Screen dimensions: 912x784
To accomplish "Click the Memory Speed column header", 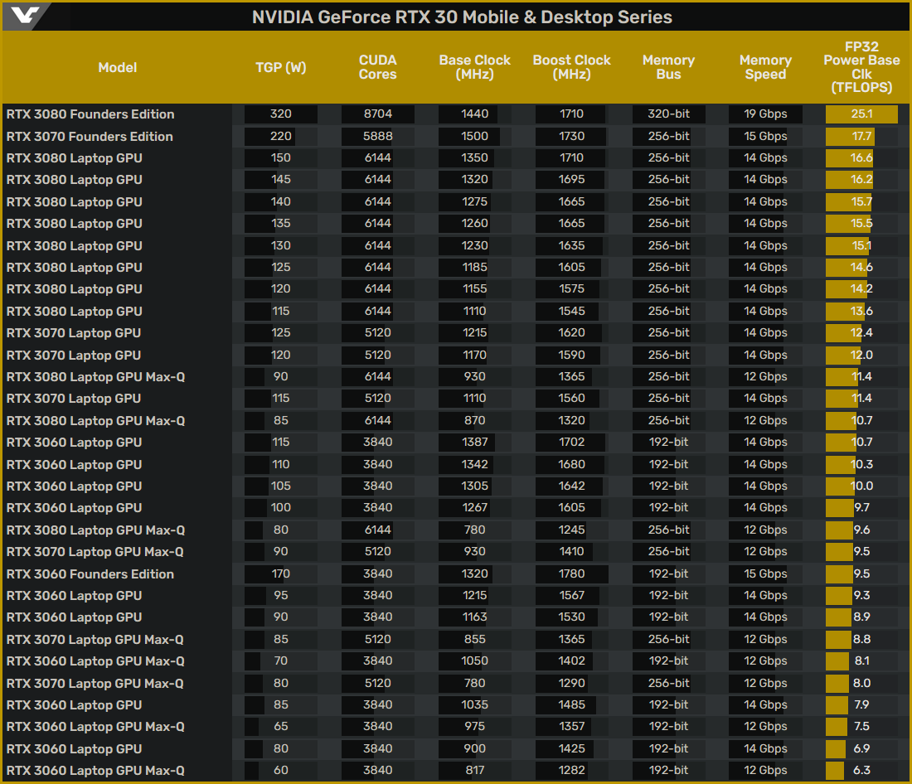I will click(x=765, y=67).
